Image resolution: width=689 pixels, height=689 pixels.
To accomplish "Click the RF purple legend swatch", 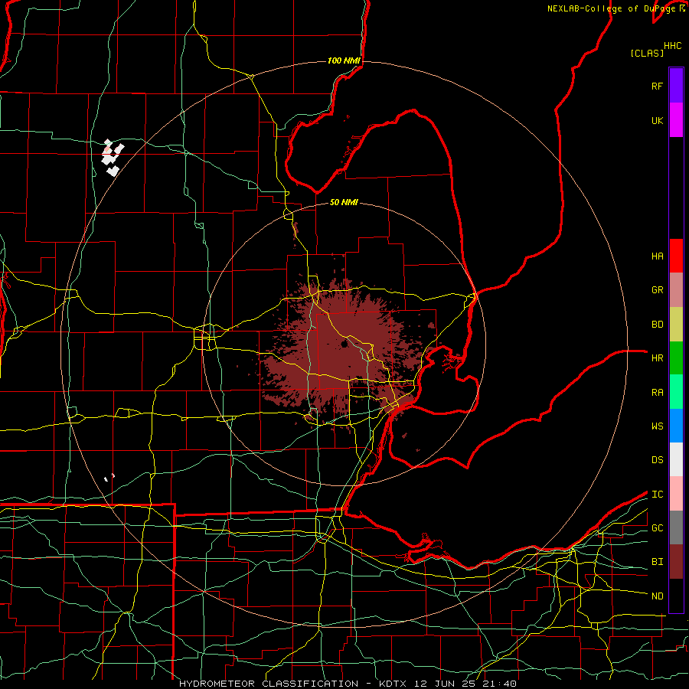I will pos(676,86).
